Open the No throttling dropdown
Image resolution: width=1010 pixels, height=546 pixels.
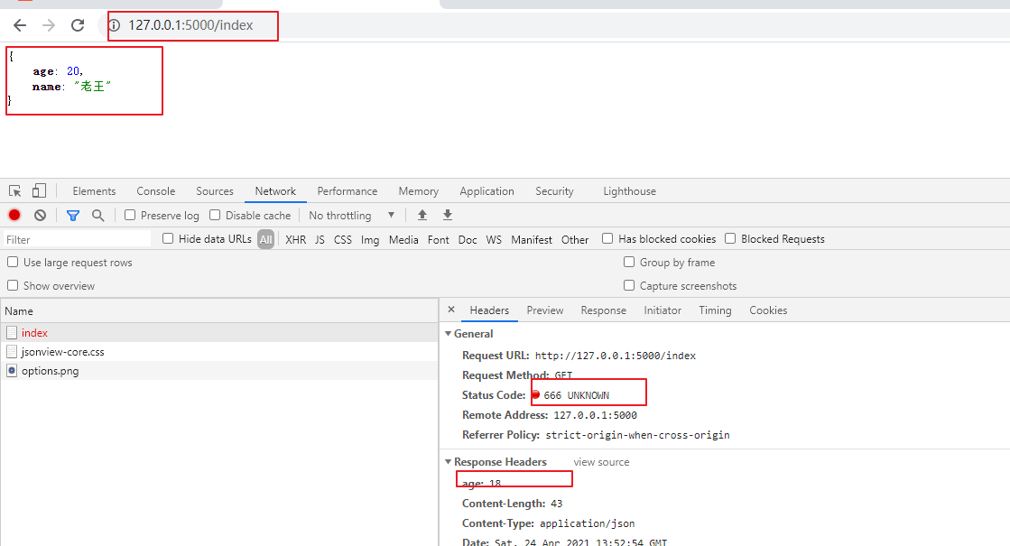(351, 215)
